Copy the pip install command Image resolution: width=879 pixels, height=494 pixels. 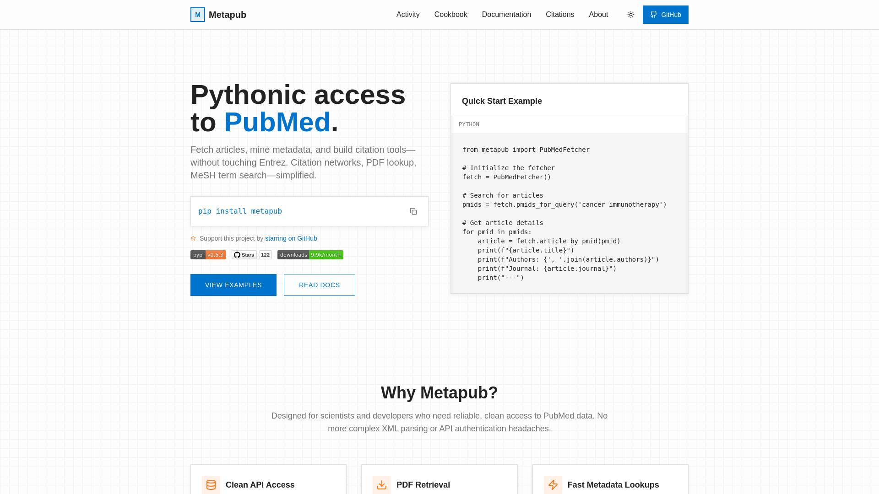pyautogui.click(x=413, y=211)
